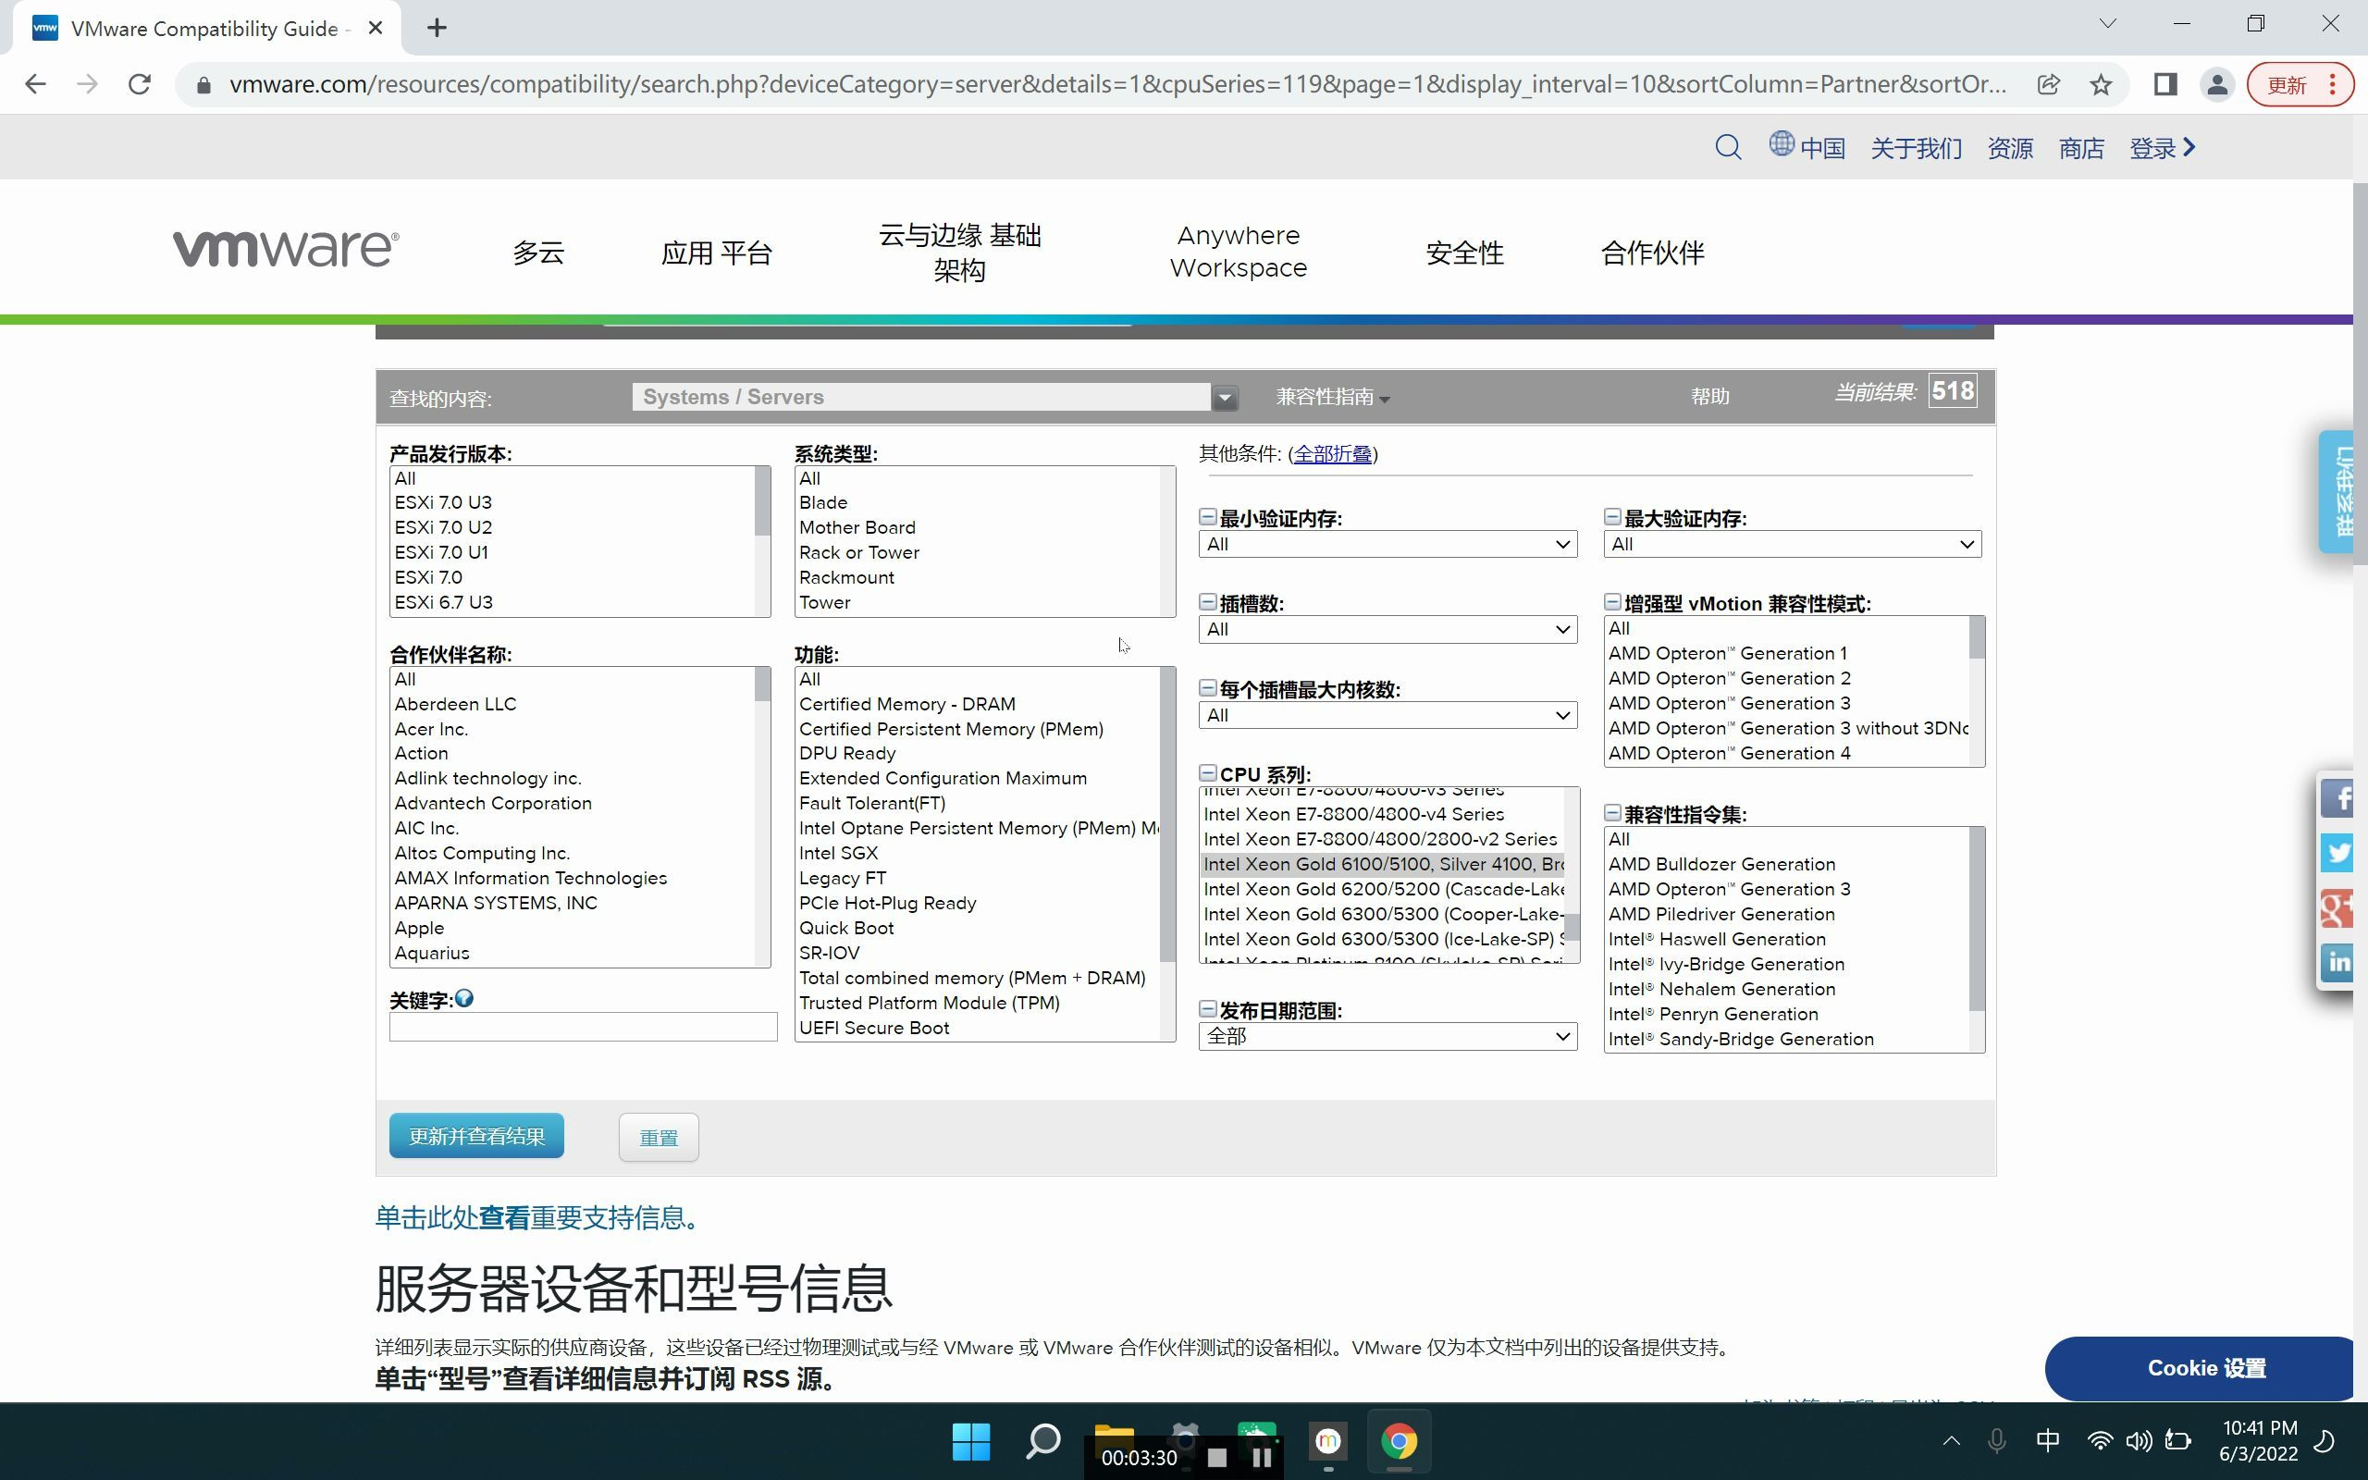
Task: Click the 关键字 keyword input field
Action: point(583,1026)
